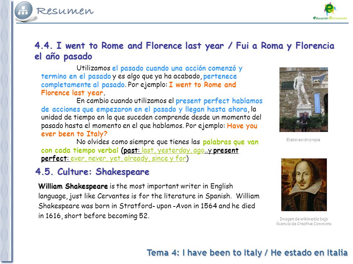Click the Resumen sitemap icon
353x264 pixels.
24,11
